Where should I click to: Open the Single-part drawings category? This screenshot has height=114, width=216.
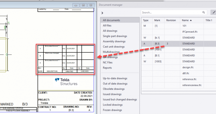(x=115, y=36)
